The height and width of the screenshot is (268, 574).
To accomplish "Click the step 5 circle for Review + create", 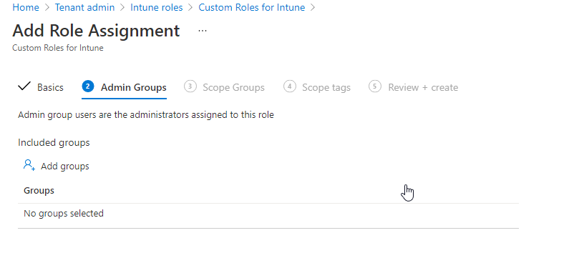I will pos(375,86).
